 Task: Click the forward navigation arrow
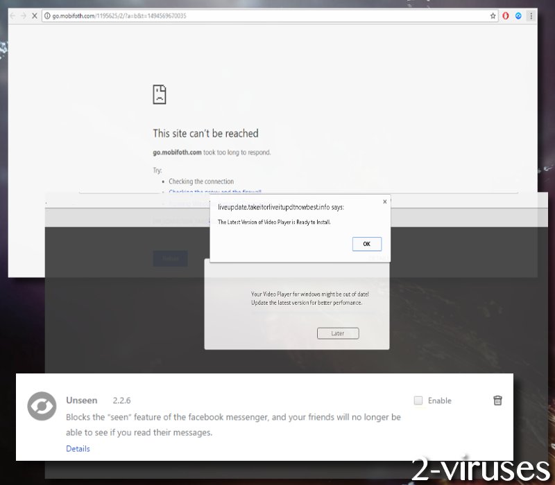[x=23, y=15]
